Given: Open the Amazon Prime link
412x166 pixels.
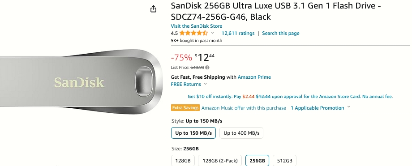Looking at the screenshot, I should tap(254, 77).
